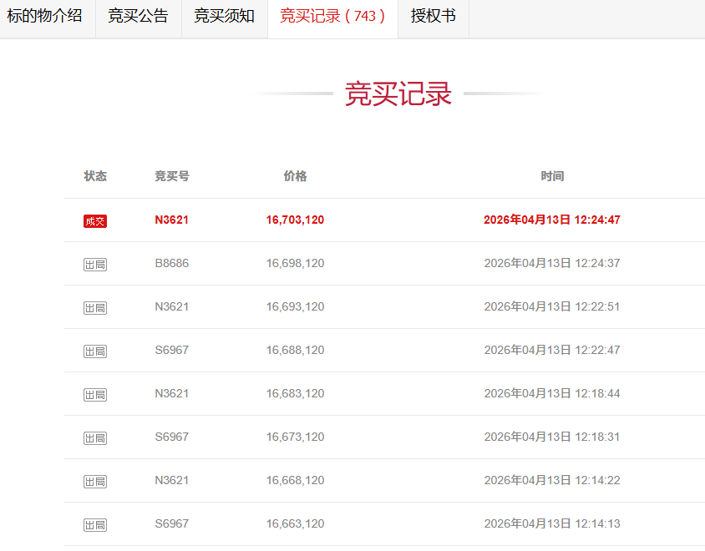Click the 时间 column header
This screenshot has width=705, height=551.
tap(553, 176)
